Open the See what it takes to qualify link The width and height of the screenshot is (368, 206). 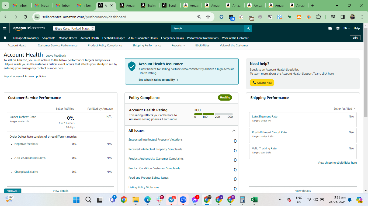(x=158, y=80)
